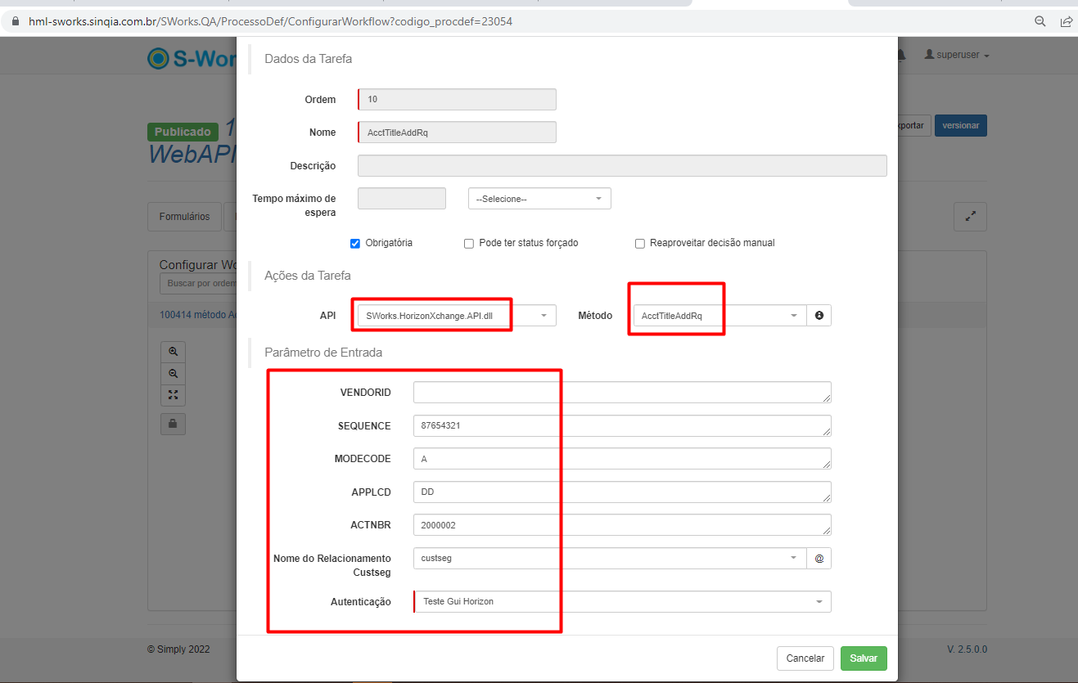Screen dimensions: 1078x683
Task: Click the VENDORID input field
Action: coord(622,392)
